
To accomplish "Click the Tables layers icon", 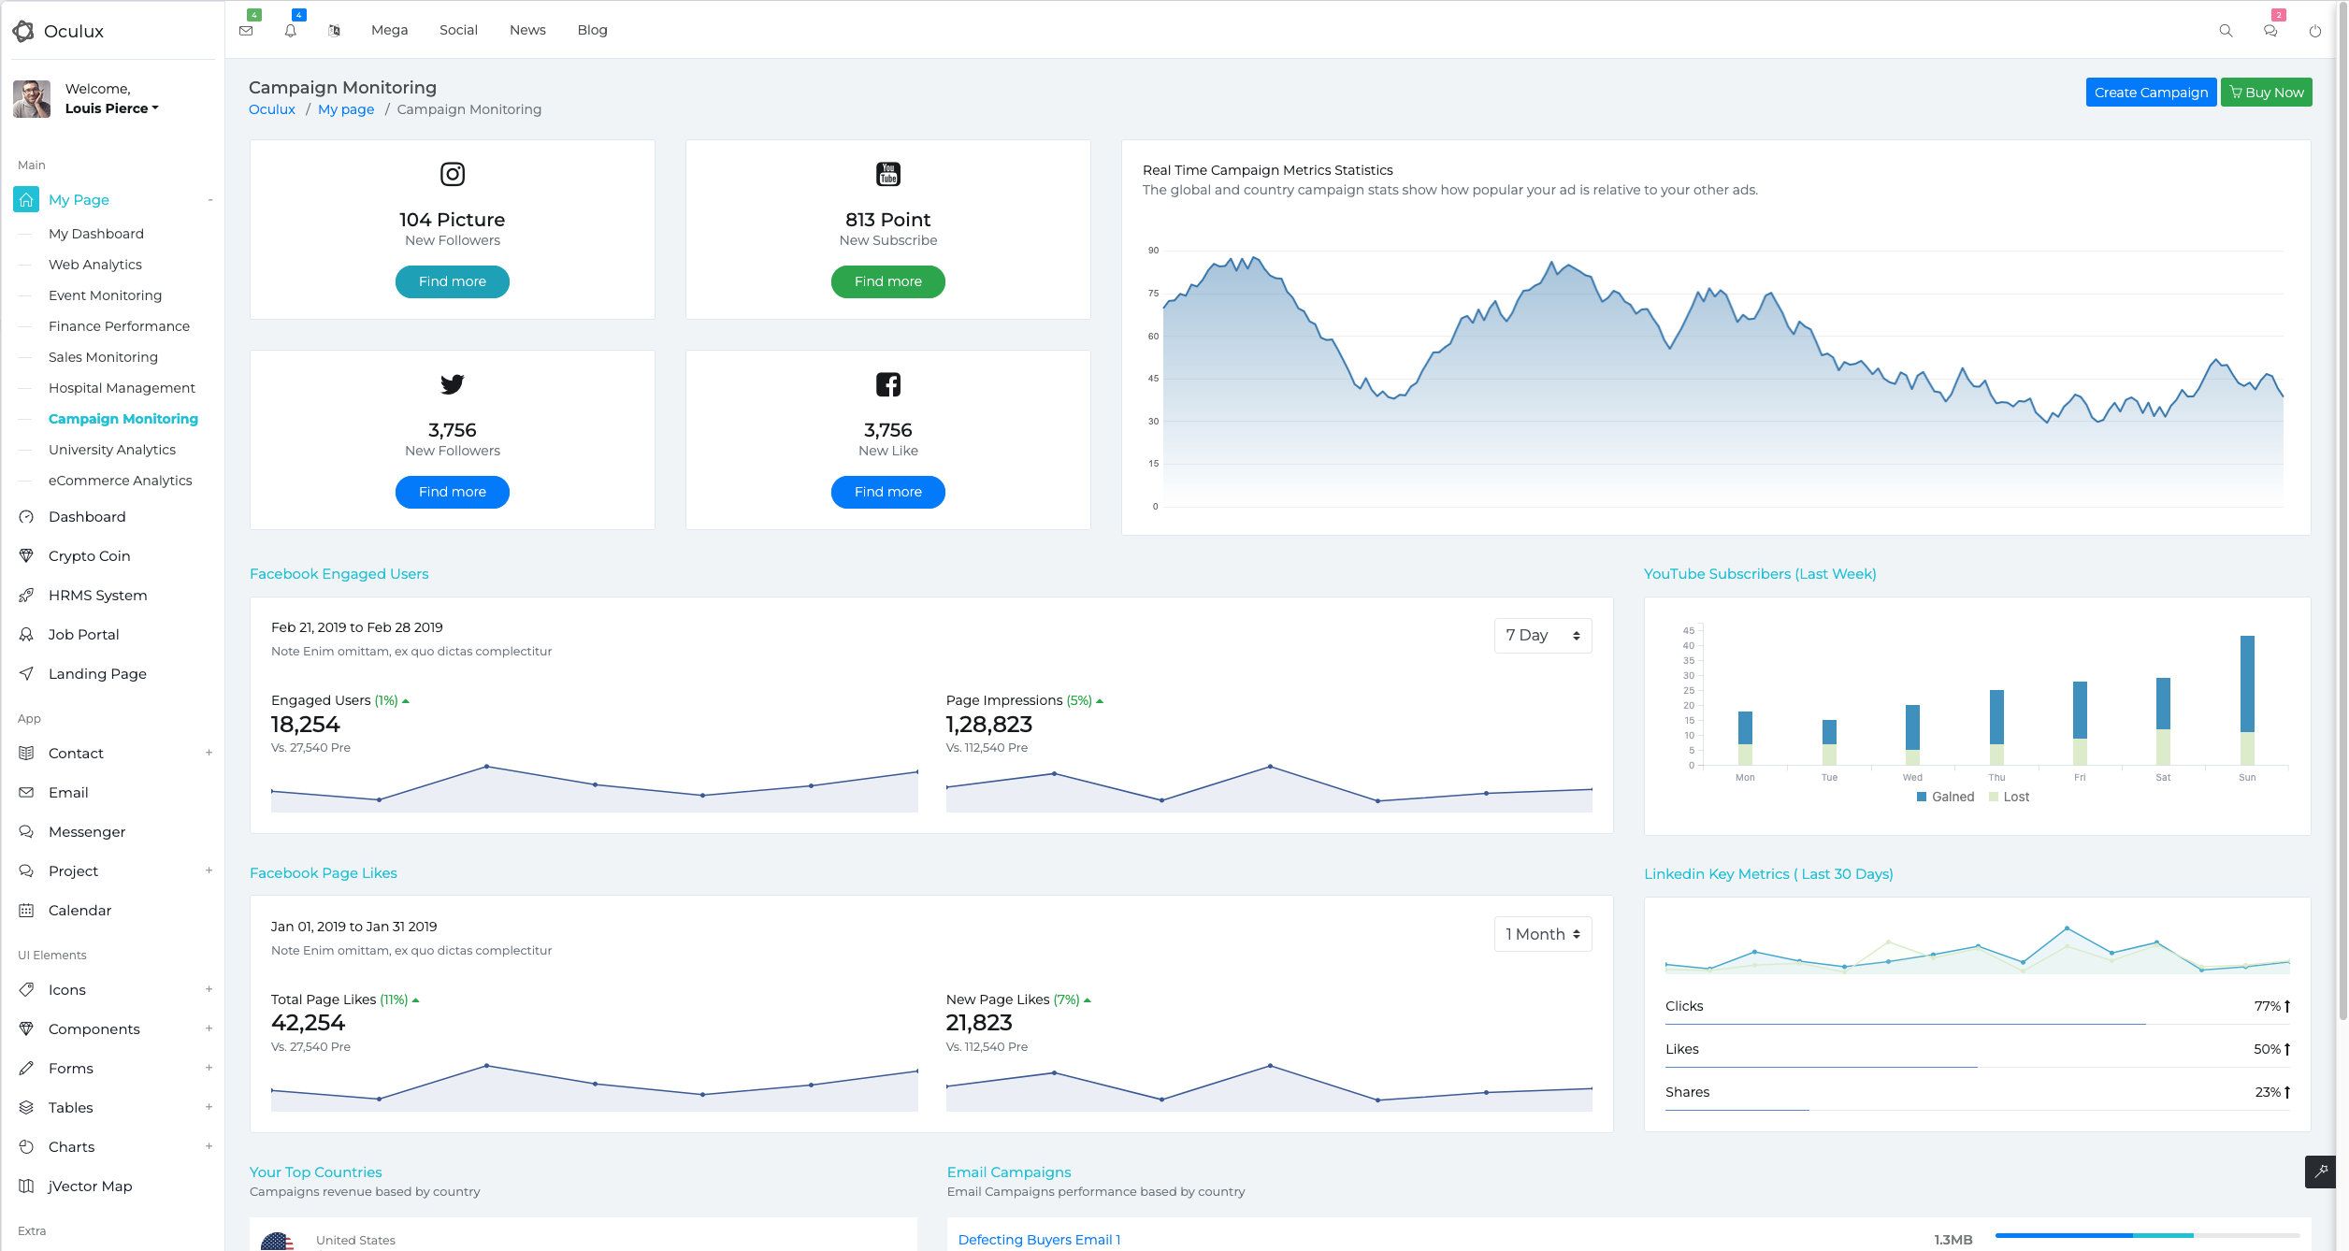I will [26, 1108].
